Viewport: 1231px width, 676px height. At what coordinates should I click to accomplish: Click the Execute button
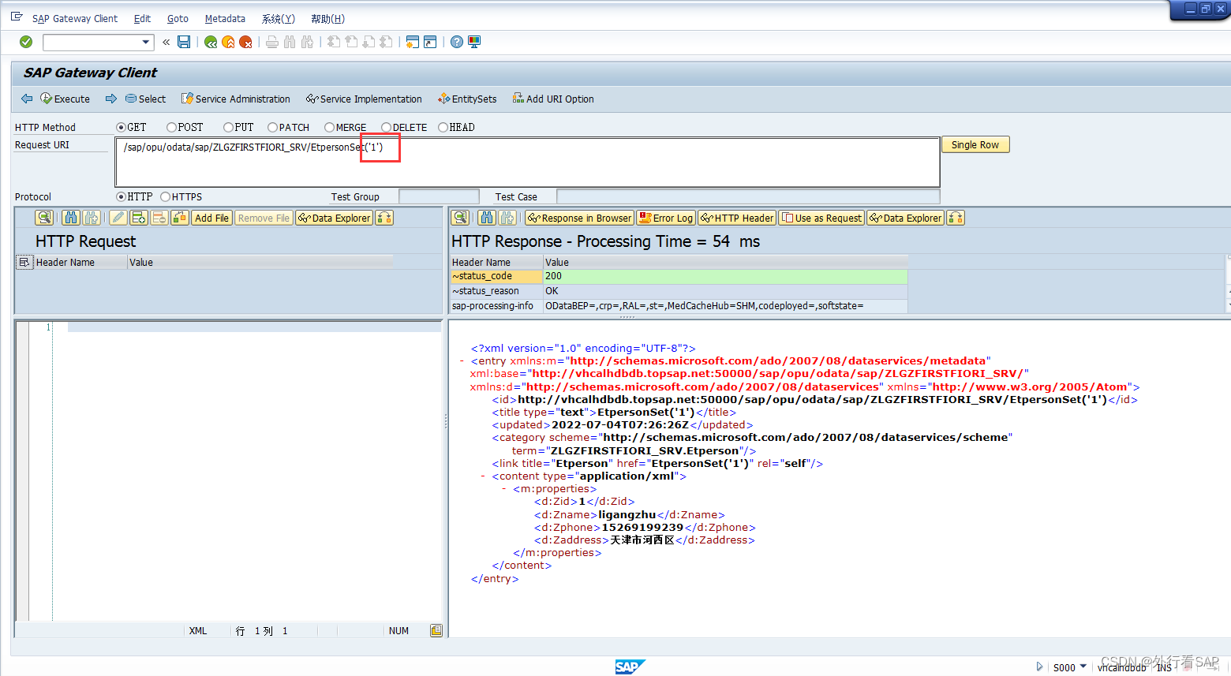click(x=65, y=99)
